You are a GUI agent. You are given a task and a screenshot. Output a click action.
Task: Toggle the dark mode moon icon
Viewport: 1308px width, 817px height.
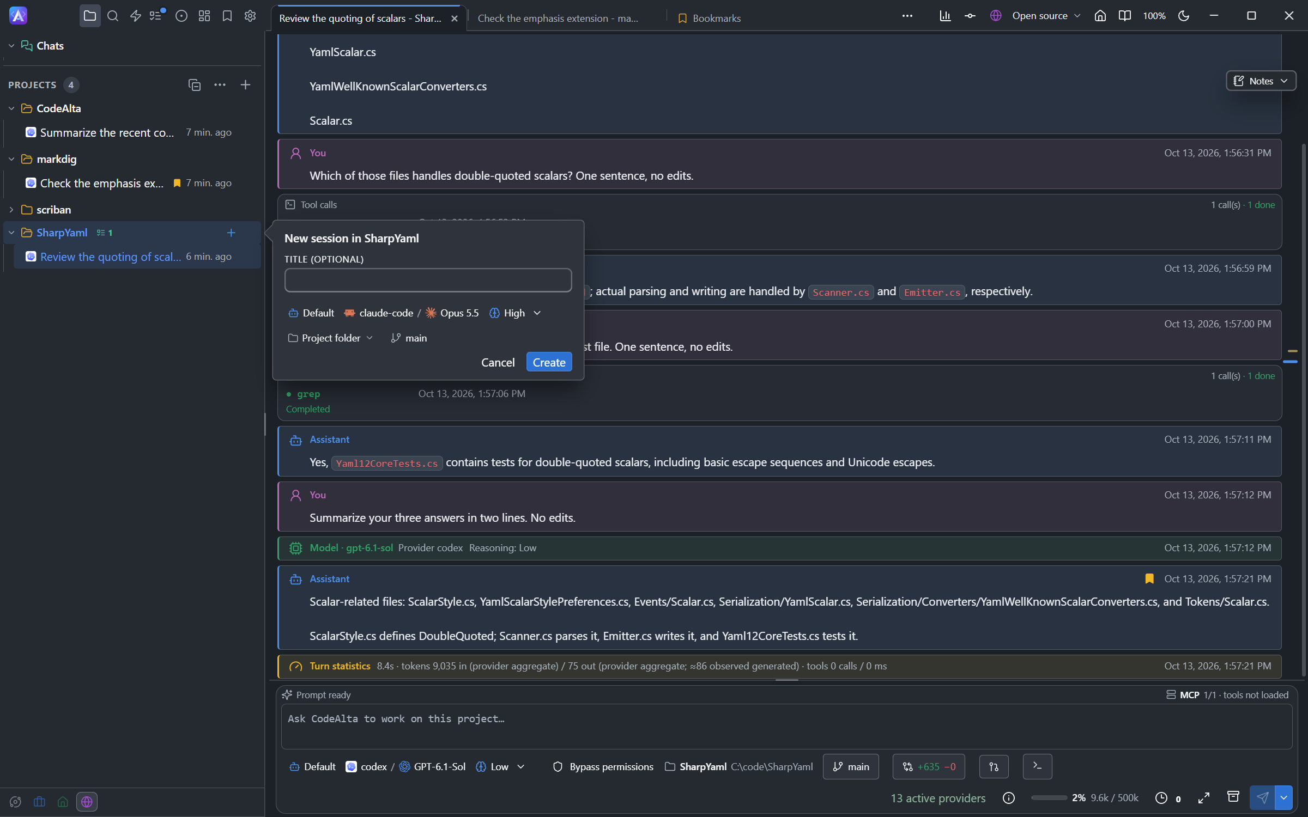[x=1184, y=16]
